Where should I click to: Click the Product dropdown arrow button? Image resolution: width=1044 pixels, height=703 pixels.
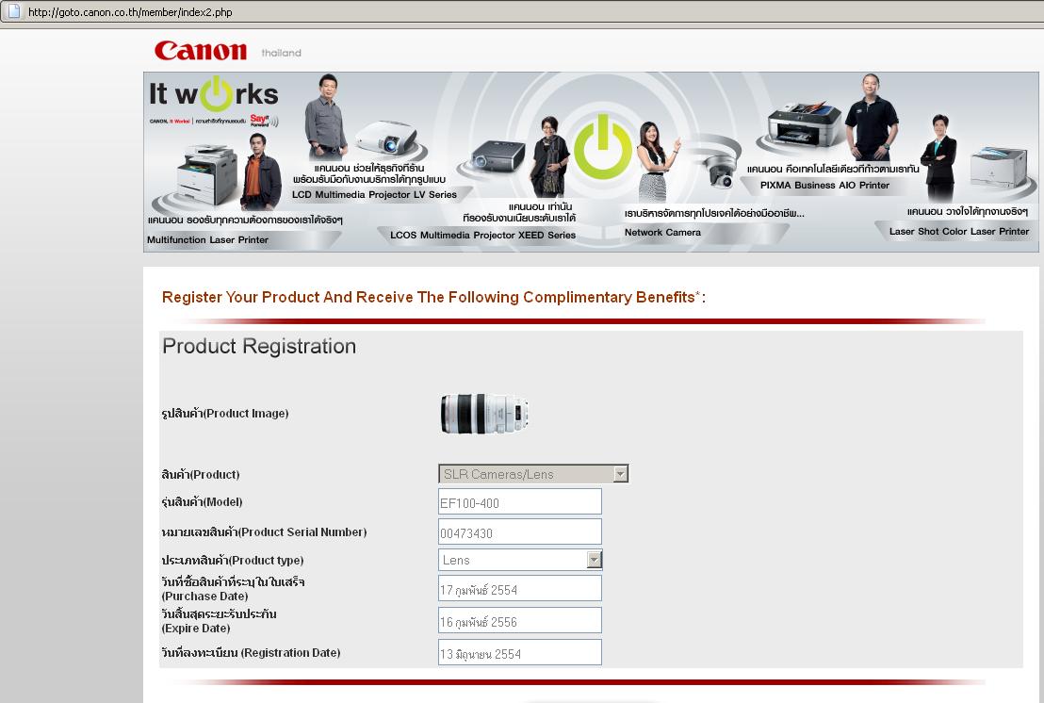tap(620, 474)
